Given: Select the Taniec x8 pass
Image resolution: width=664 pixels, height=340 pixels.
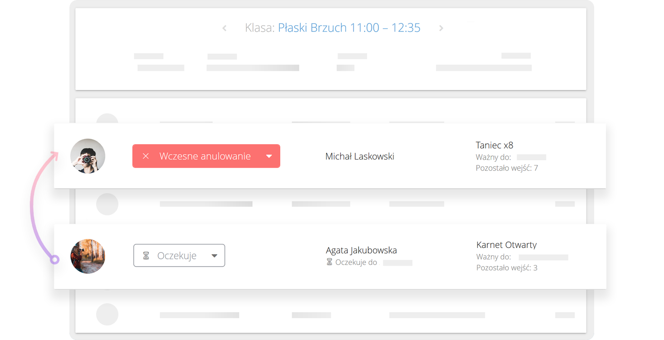Looking at the screenshot, I should click(x=494, y=145).
